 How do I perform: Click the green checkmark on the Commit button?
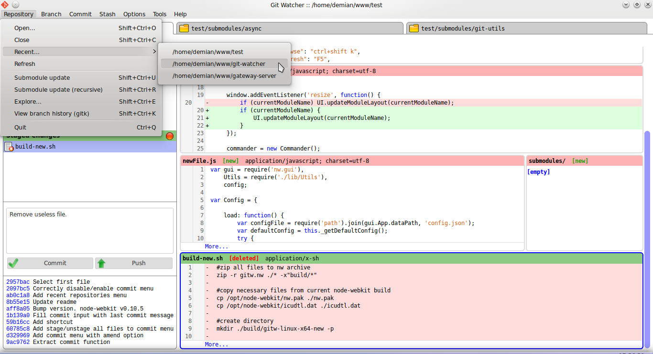[x=13, y=263]
